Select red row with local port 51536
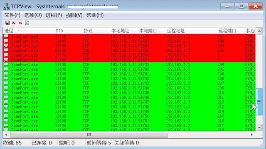Screen dimensions: 266x149 pyautogui.click(x=129, y=55)
